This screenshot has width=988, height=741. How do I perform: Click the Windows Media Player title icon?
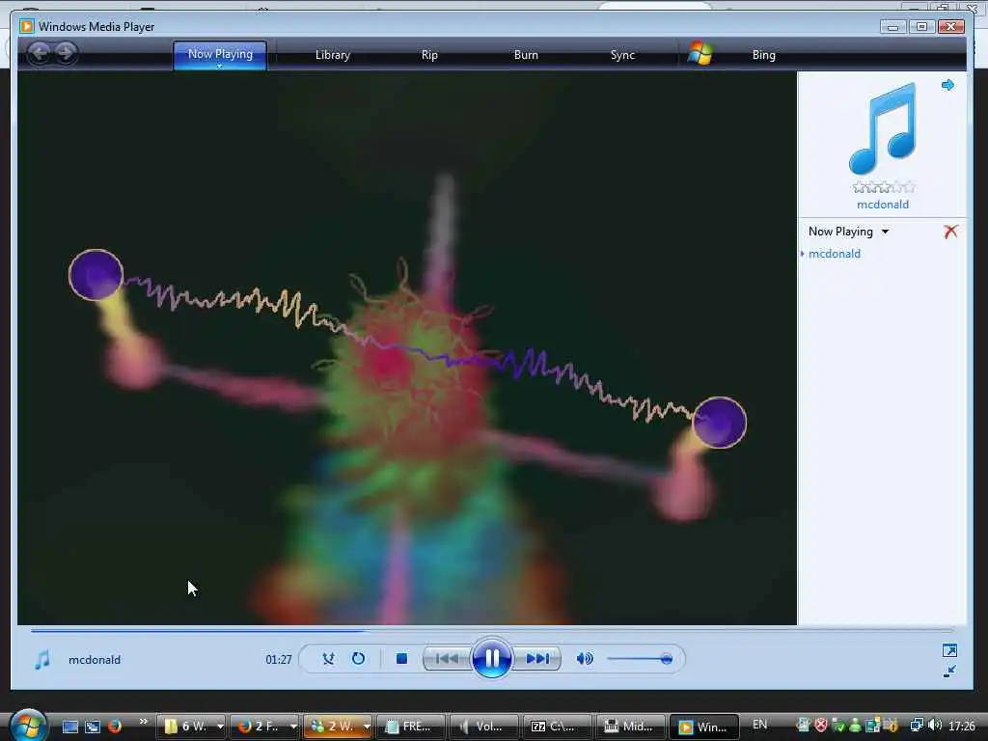pos(26,26)
